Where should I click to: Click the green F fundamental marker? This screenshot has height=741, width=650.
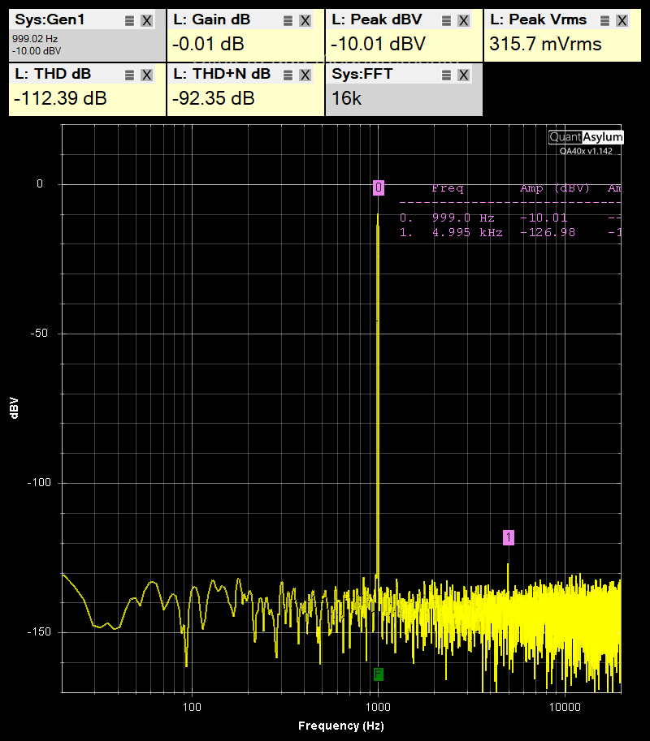pyautogui.click(x=378, y=674)
